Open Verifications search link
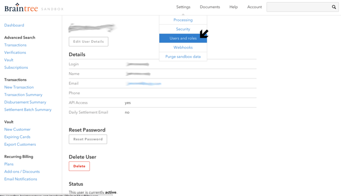The width and height of the screenshot is (341, 196). (15, 52)
